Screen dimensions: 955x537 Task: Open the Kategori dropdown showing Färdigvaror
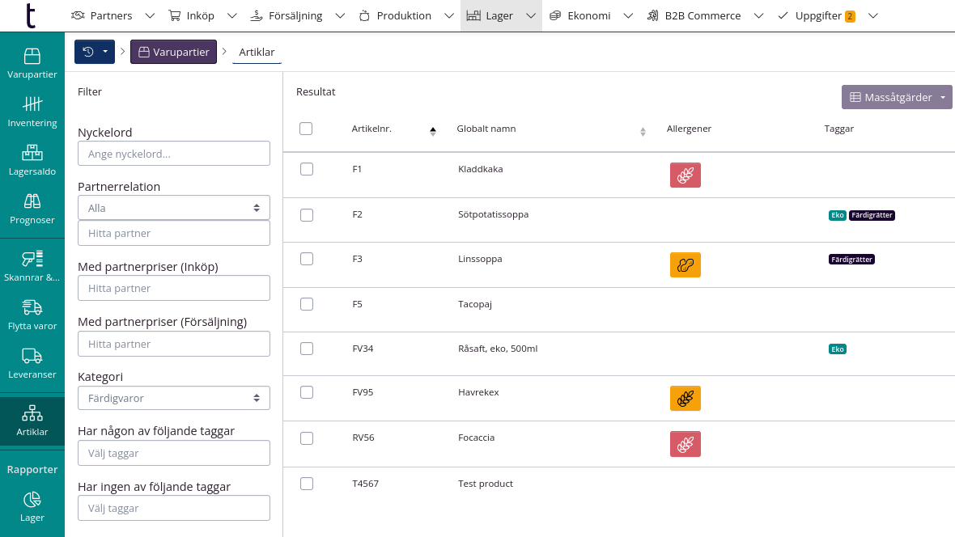173,398
